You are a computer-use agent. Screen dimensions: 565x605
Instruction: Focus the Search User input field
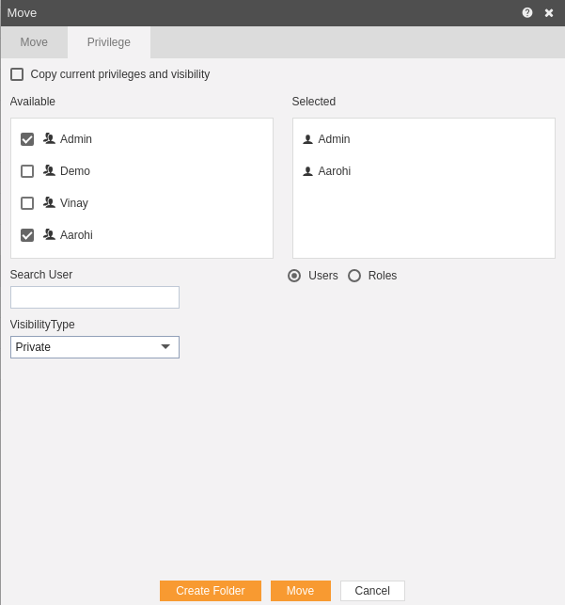click(x=95, y=297)
